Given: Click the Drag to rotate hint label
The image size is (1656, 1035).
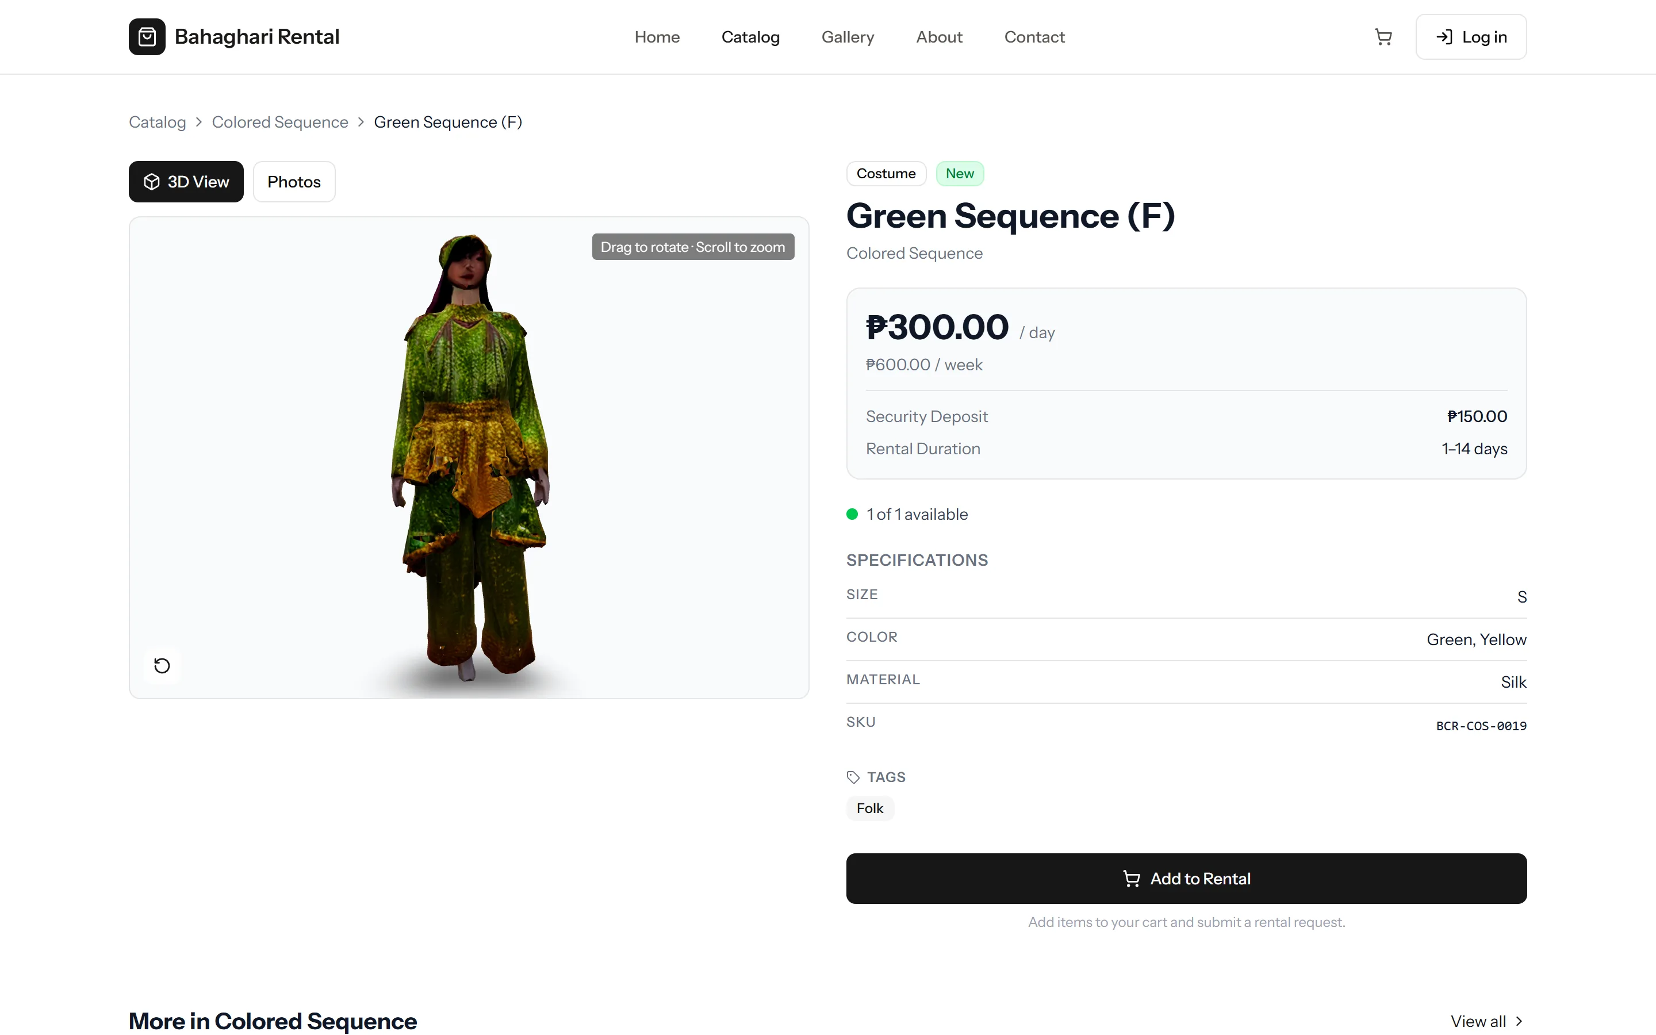Looking at the screenshot, I should [x=692, y=247].
